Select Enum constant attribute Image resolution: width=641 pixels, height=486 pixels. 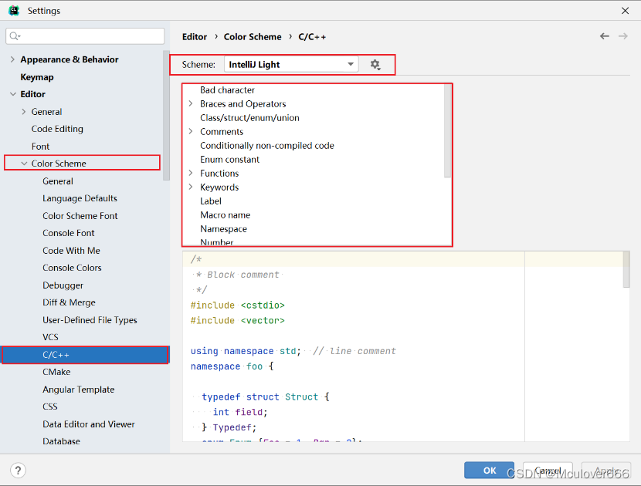[229, 159]
